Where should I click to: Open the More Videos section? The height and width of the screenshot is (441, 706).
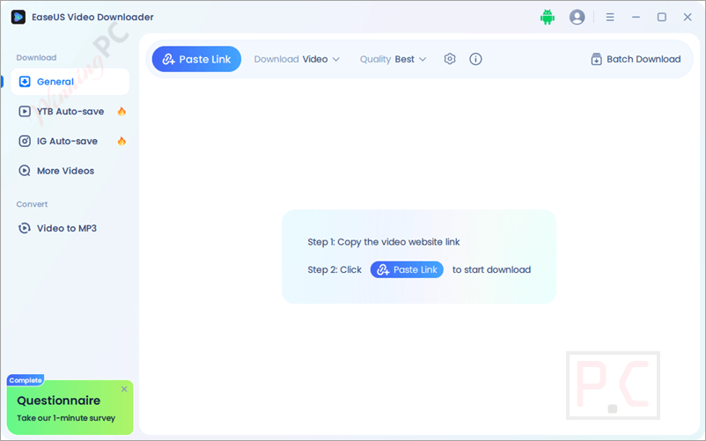tap(70, 171)
